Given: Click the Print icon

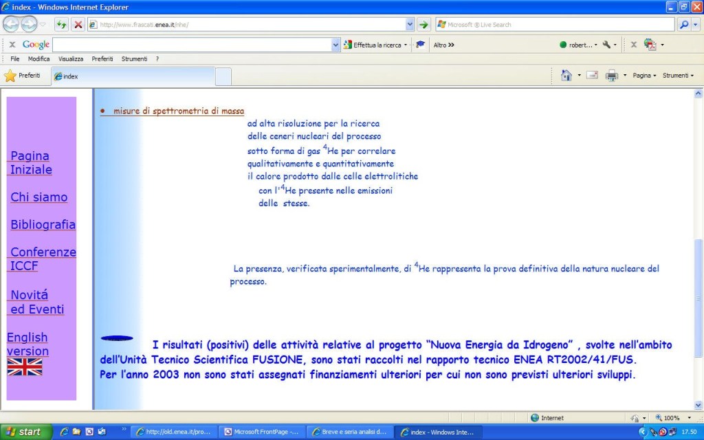Looking at the screenshot, I should coord(611,76).
